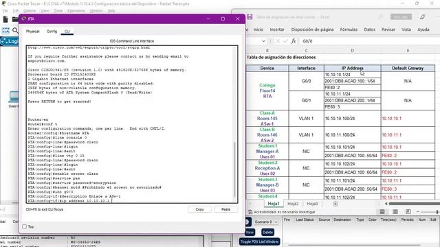Enable the Top checkbox in RTA window
Image resolution: width=440 pixels, height=247 pixels.
[25, 226]
